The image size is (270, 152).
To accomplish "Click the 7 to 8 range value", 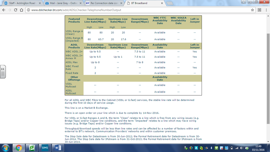I will point(140,62).
